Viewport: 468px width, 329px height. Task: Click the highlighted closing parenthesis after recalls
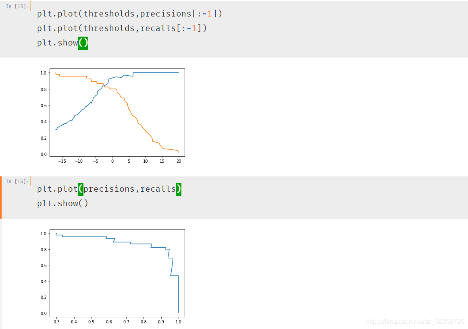point(179,189)
